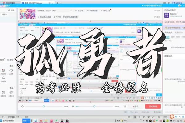Expand upper 更多 in plugin panel
This screenshot has width=185, height=123.
click(11, 66)
